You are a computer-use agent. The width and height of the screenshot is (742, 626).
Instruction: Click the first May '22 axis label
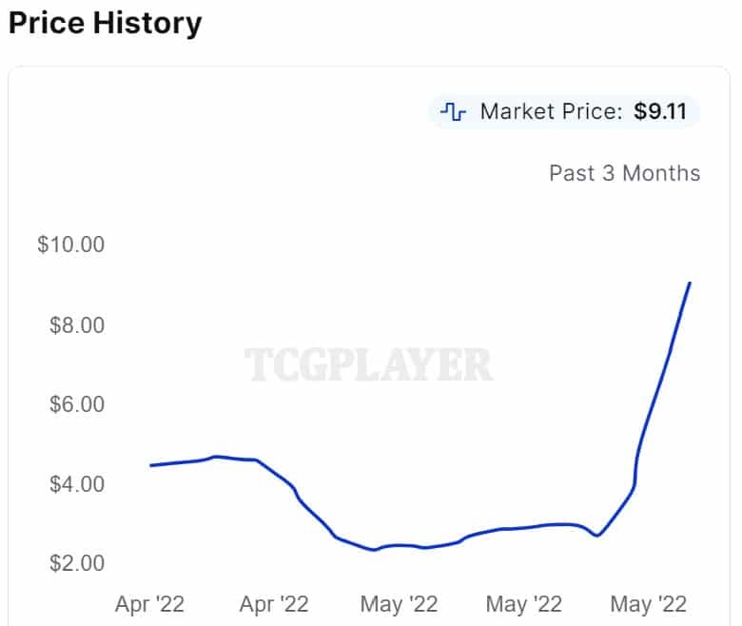point(400,604)
